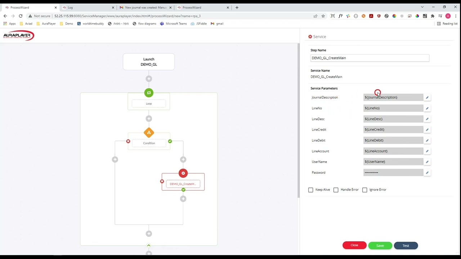Viewport: 461px width, 259px height.
Task: Open a new browser tab
Action: click(x=237, y=7)
